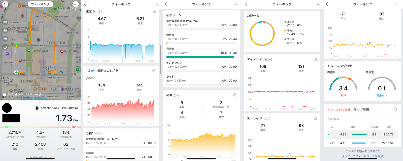Tap the <2 km lap row

point(363,143)
